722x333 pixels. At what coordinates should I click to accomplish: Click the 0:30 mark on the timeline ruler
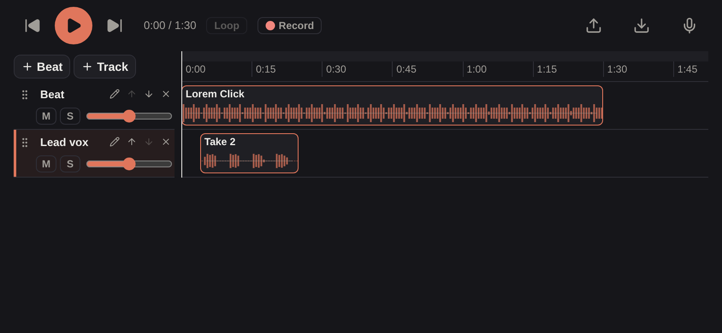tap(336, 69)
